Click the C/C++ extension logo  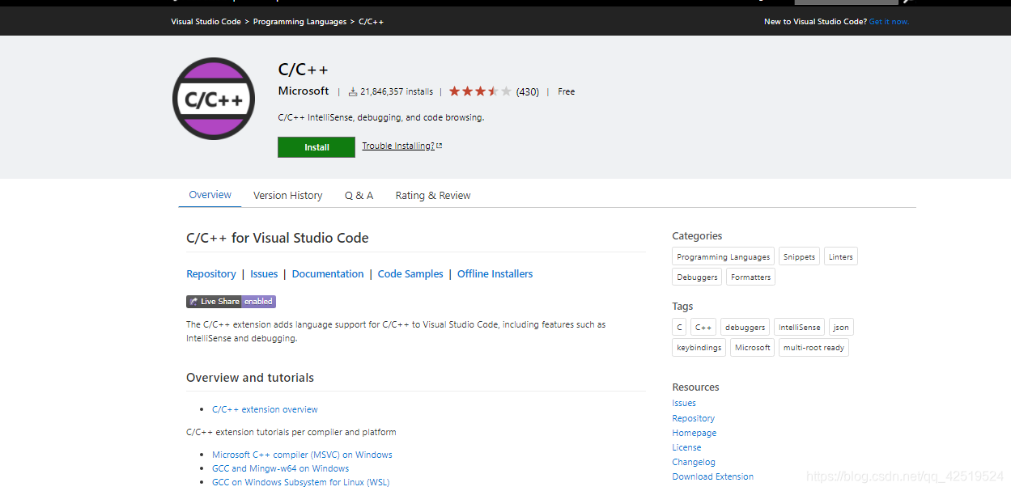(x=214, y=99)
